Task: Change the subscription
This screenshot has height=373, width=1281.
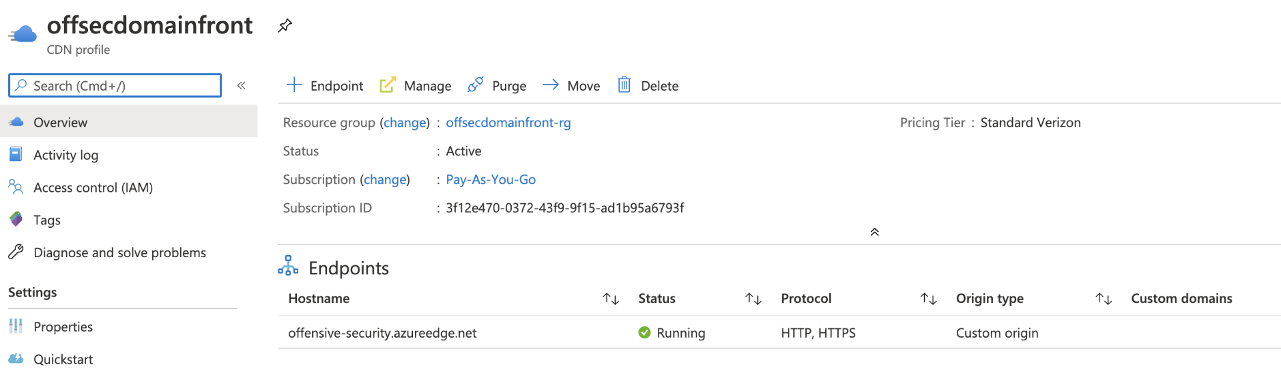Action: click(x=385, y=179)
